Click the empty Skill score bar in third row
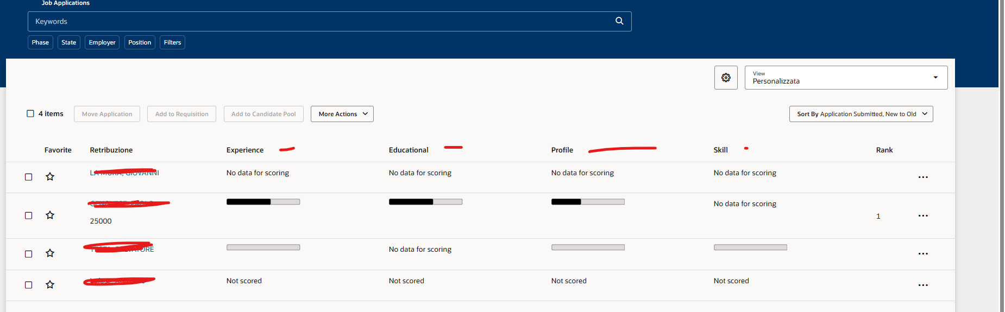The height and width of the screenshot is (312, 1005). click(x=750, y=247)
